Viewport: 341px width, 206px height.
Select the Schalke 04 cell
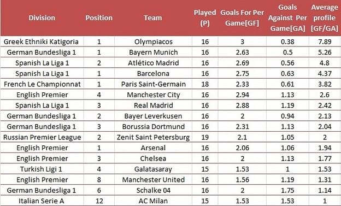click(154, 191)
